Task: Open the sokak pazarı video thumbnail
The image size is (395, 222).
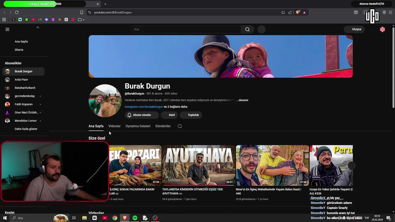Action: 135,165
